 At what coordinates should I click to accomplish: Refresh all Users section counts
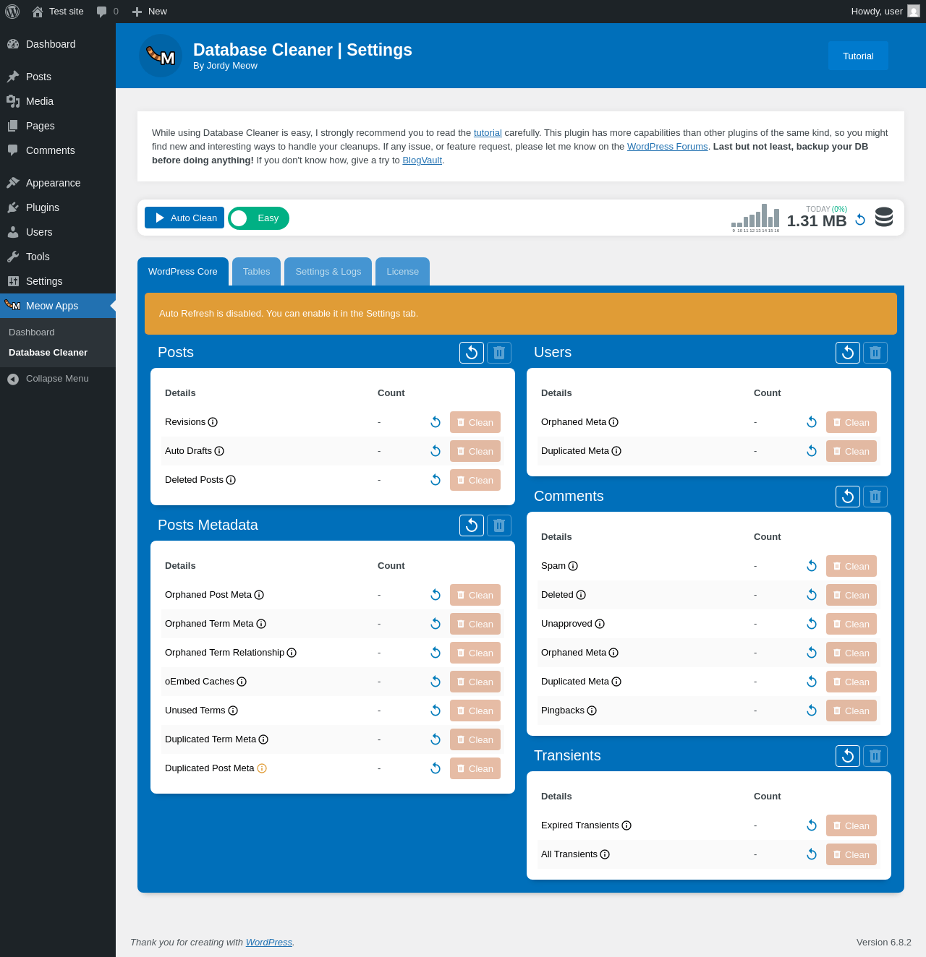point(848,353)
